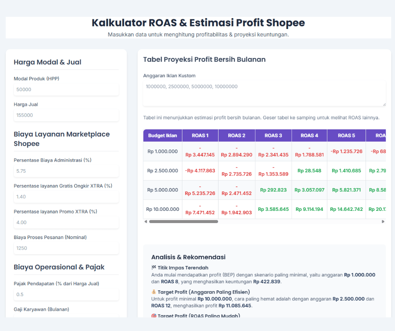Click the Modal Produk (HPP) input field
This screenshot has height=331, width=395.
(x=66, y=89)
